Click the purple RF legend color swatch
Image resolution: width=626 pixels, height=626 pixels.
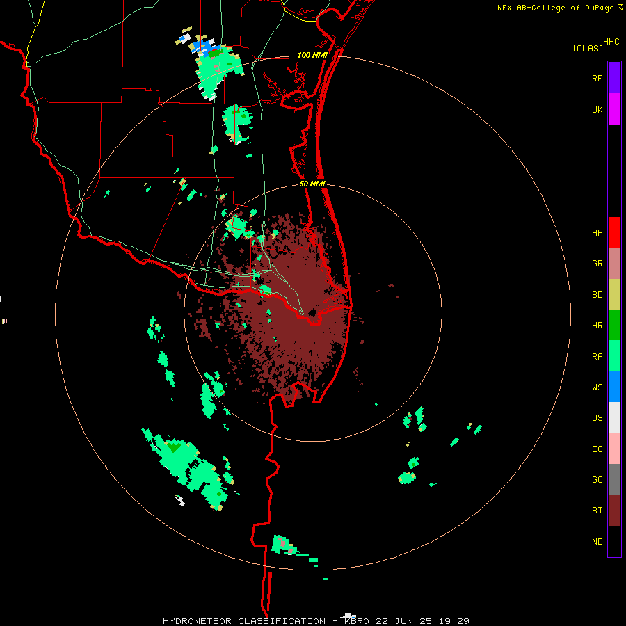614,78
